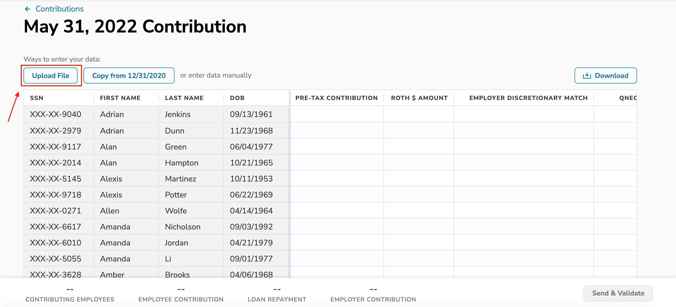Click Roth $ Amount cell for Alexis Martinez
This screenshot has height=307, width=676.
coord(419,178)
